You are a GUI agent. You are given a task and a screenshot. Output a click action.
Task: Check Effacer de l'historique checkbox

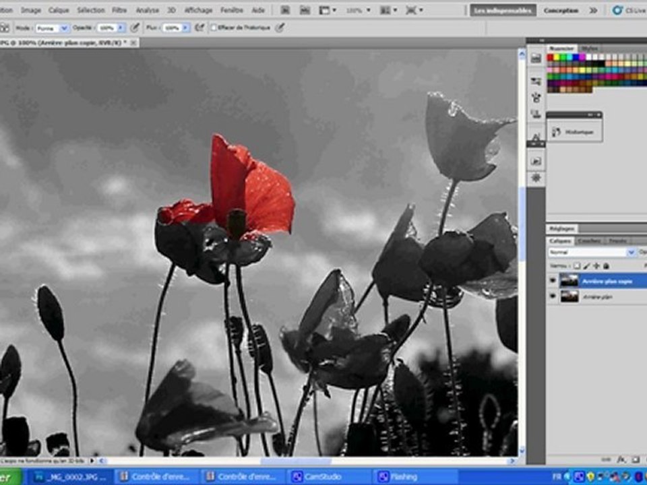pyautogui.click(x=214, y=28)
